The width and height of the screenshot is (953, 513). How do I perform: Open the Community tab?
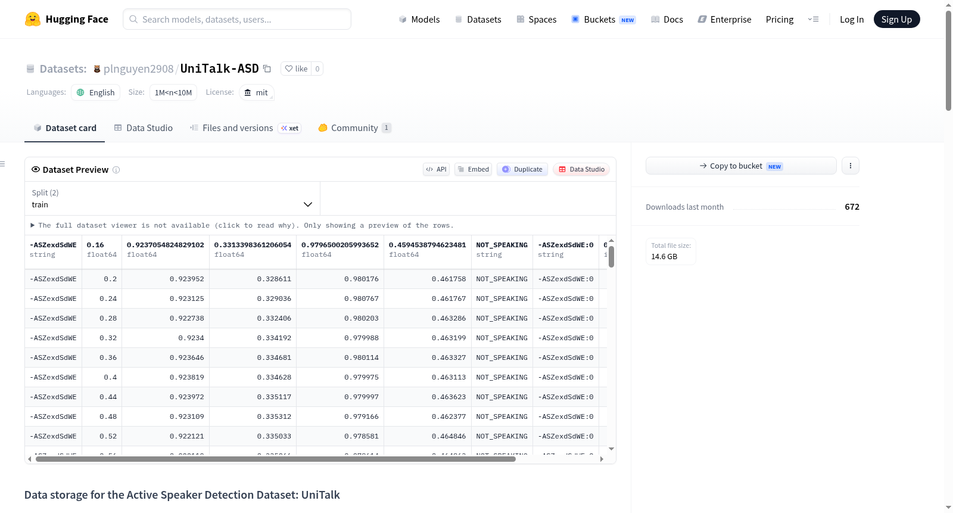(x=354, y=128)
